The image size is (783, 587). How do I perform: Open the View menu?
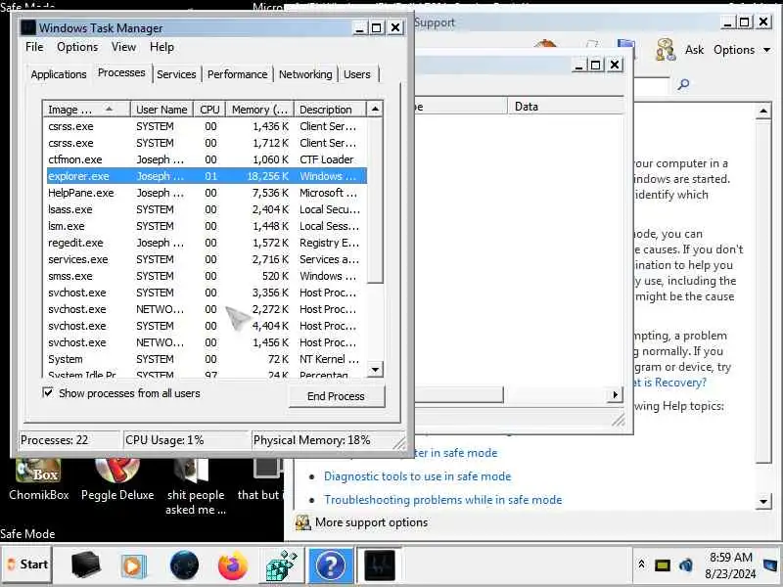(x=123, y=47)
